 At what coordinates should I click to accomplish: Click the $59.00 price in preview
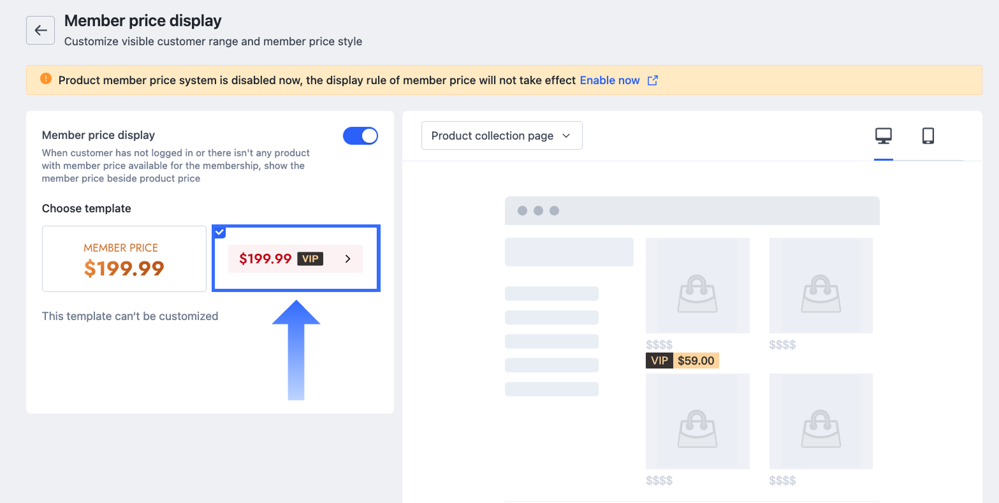point(696,361)
